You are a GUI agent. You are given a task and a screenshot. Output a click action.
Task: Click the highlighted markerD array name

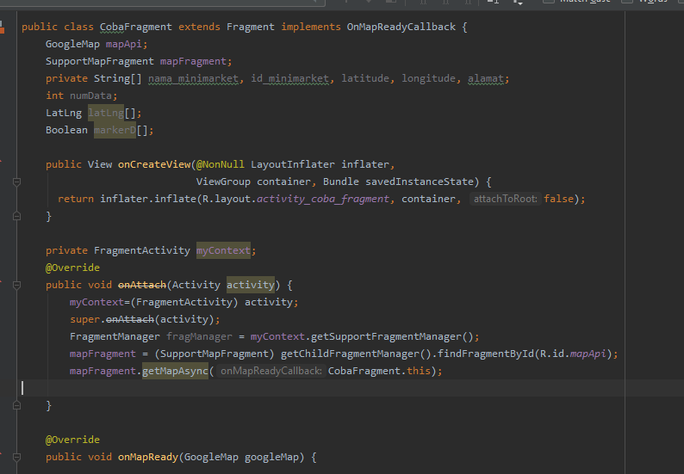(115, 130)
